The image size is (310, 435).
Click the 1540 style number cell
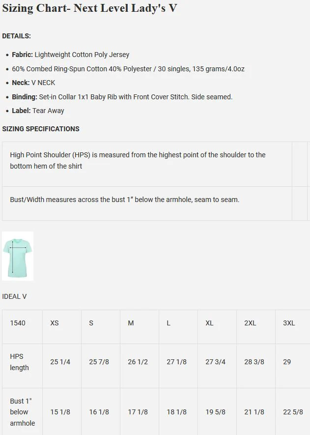[x=18, y=323]
